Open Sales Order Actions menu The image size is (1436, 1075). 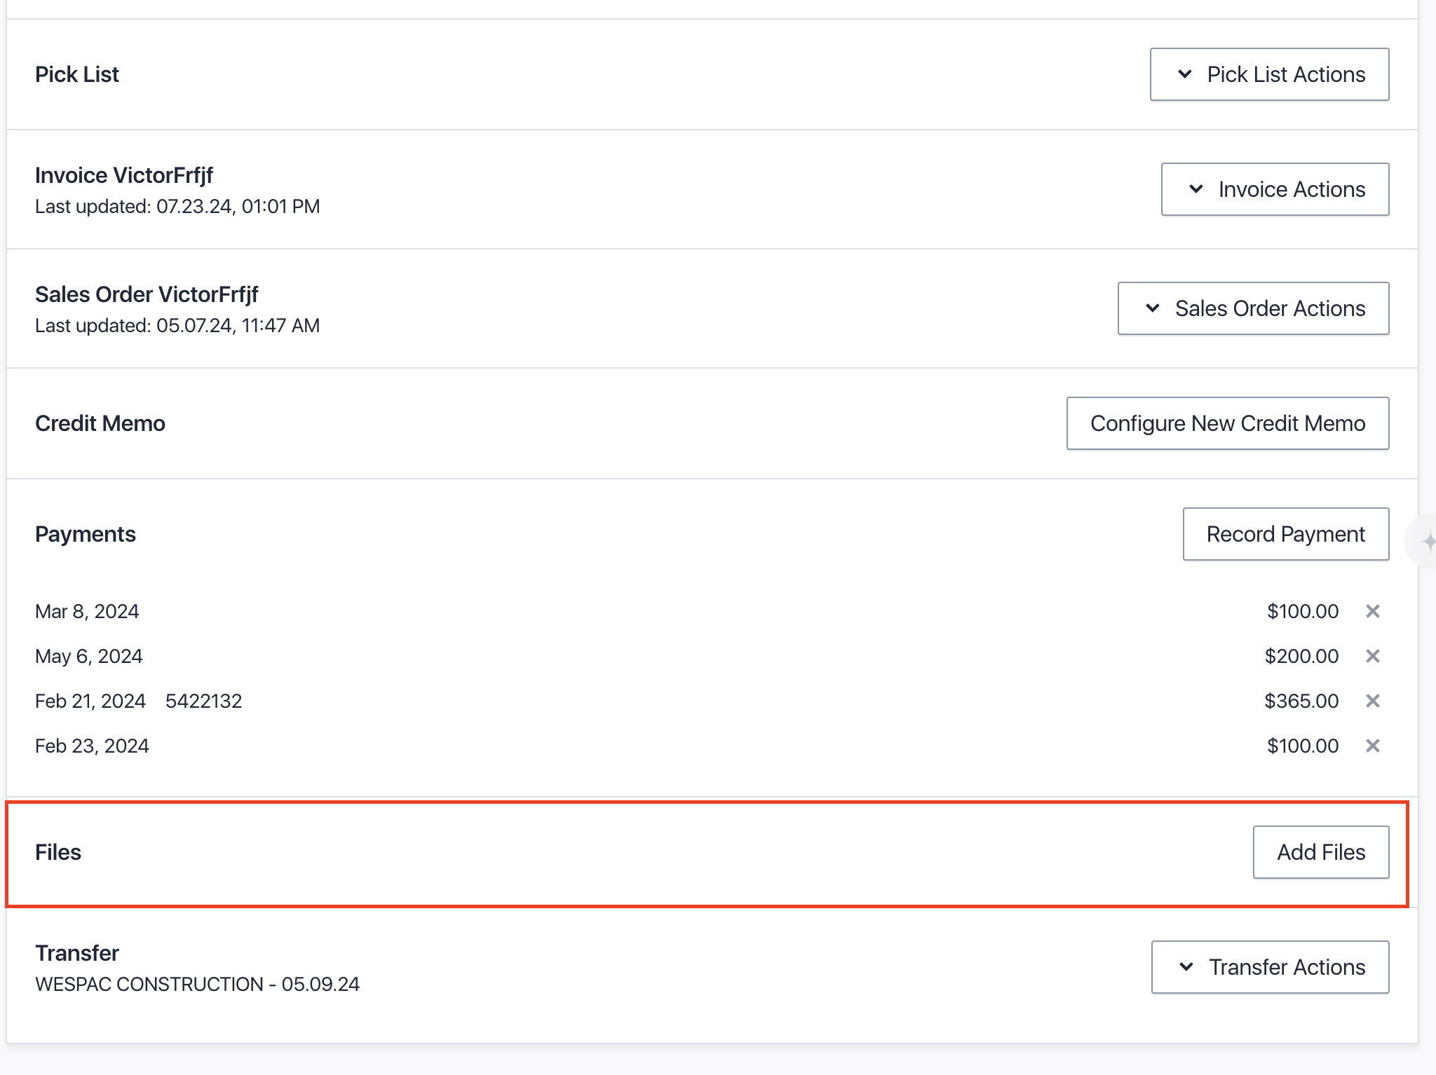click(x=1253, y=308)
